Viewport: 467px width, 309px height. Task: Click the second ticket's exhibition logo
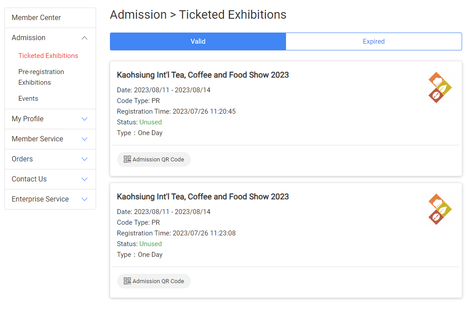pyautogui.click(x=440, y=210)
